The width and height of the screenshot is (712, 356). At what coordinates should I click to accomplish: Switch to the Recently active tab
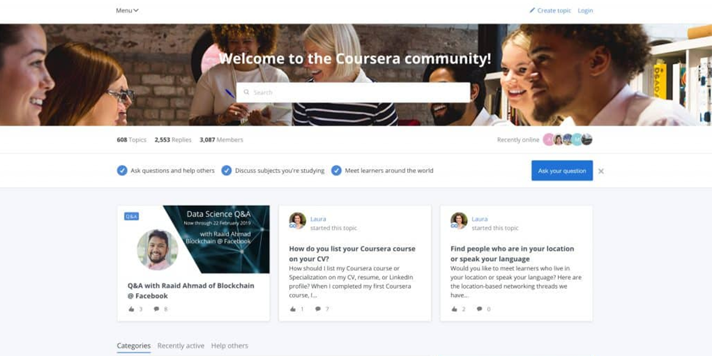pyautogui.click(x=181, y=345)
